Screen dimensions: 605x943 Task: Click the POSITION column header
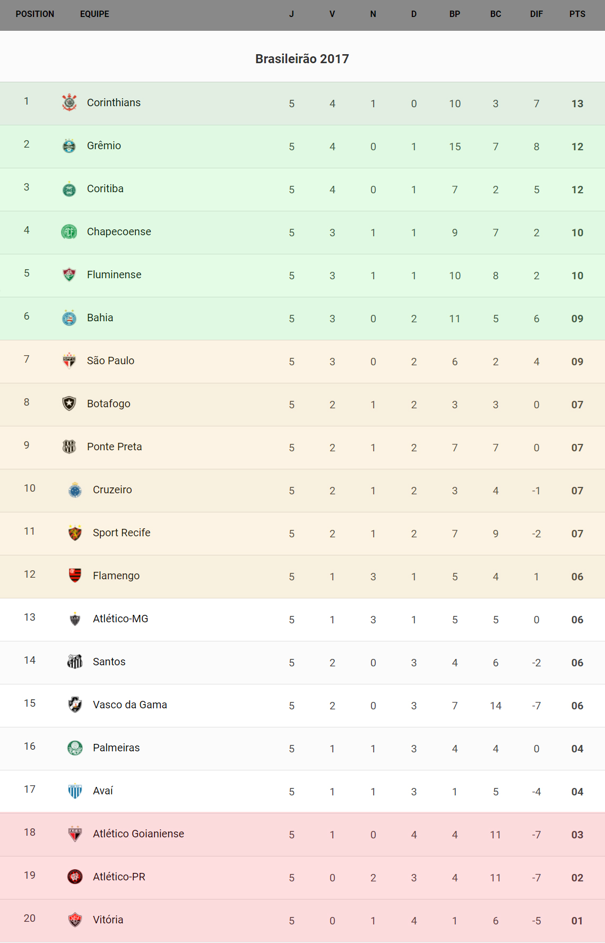pos(35,14)
